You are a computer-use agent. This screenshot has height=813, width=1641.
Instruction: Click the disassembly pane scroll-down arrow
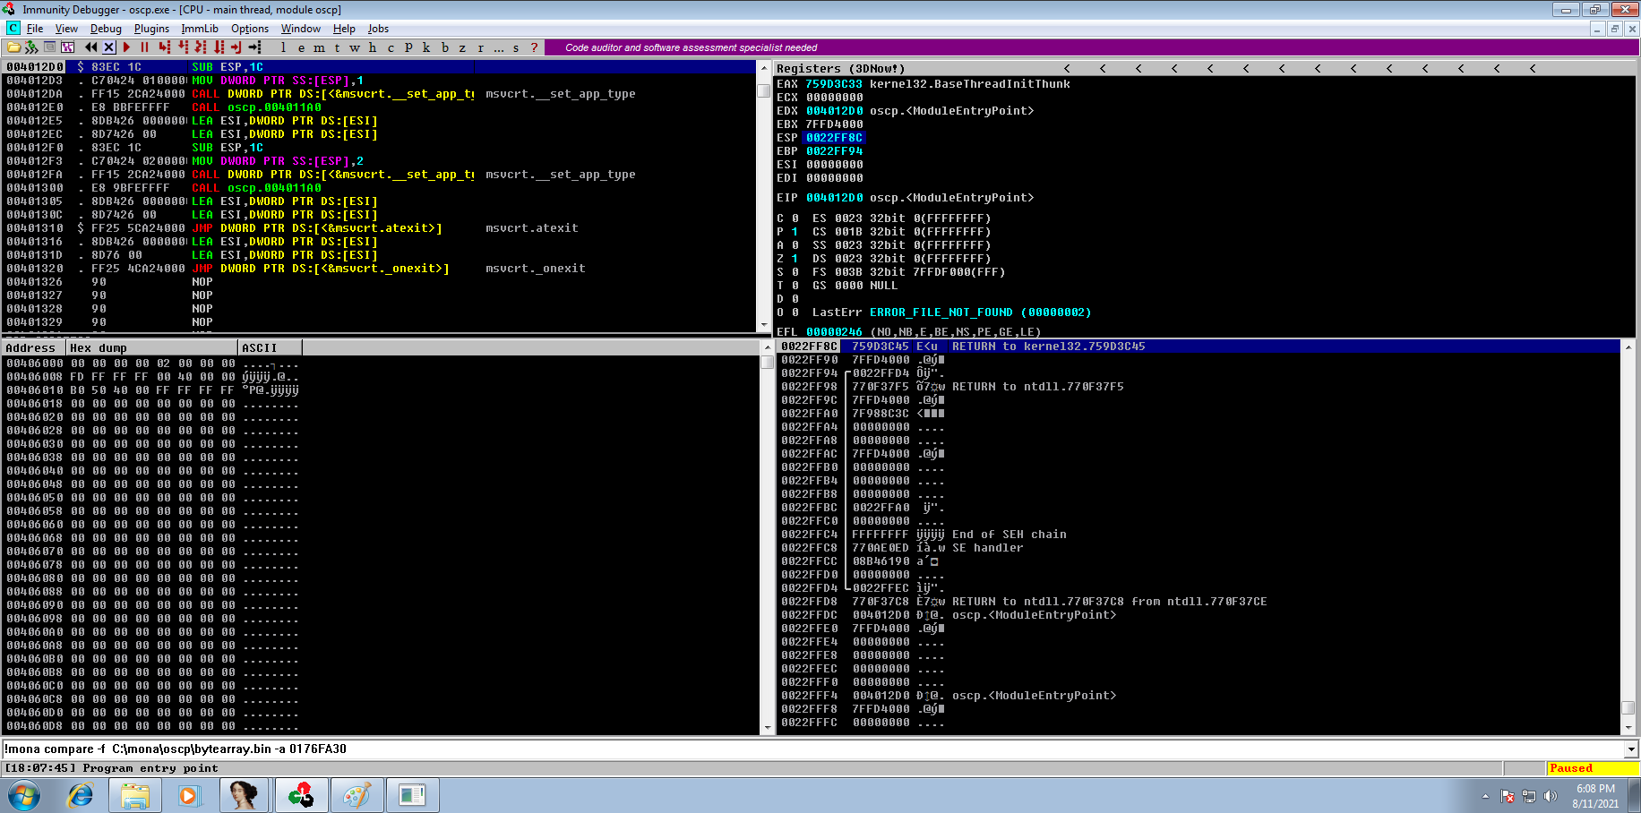(x=764, y=324)
